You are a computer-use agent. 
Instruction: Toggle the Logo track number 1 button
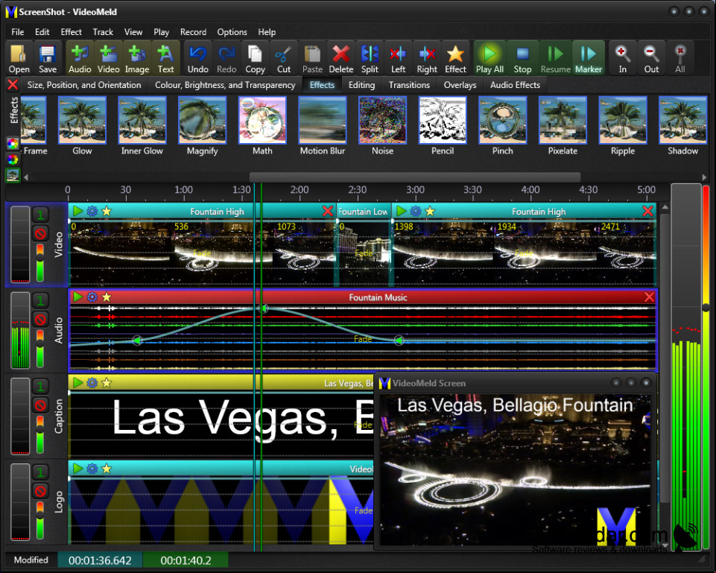click(40, 472)
